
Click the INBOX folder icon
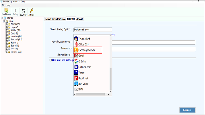[9, 24]
